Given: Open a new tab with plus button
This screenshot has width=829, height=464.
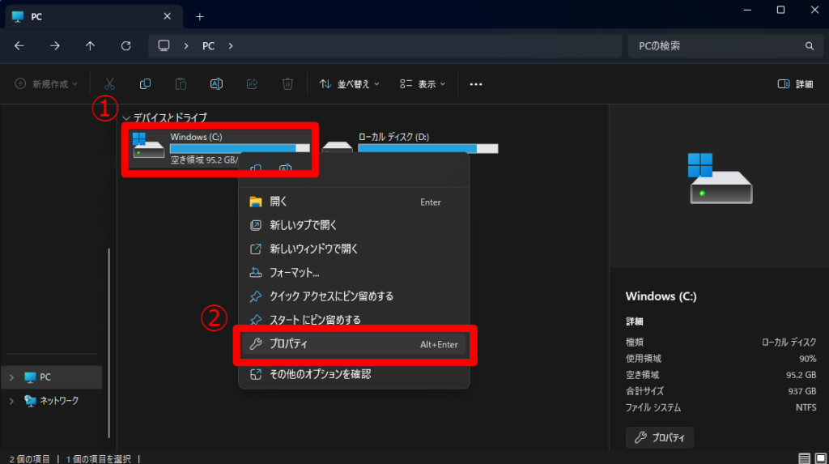Looking at the screenshot, I should (x=199, y=17).
